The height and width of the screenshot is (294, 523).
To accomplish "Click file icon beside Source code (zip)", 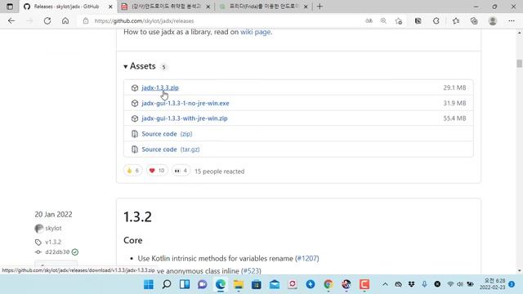I will [135, 134].
